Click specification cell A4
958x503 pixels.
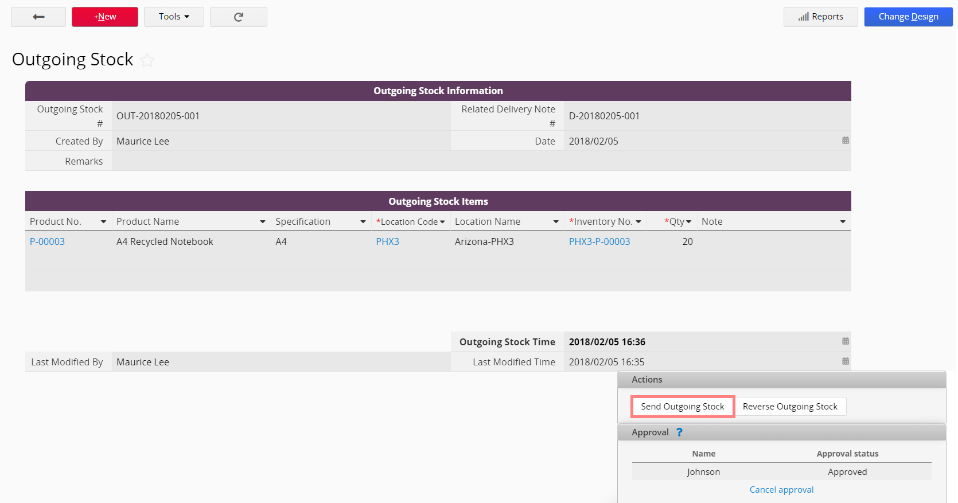tap(281, 241)
